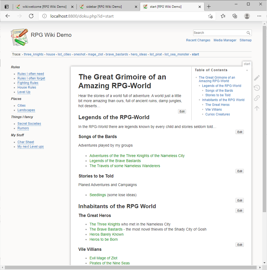Go to list_sea_monster in trace breadcrumbs
267x270 pixels.
click(177, 54)
